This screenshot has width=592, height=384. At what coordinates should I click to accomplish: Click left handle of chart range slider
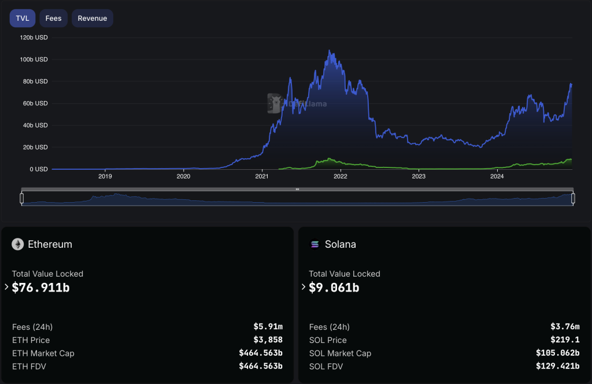(x=21, y=198)
